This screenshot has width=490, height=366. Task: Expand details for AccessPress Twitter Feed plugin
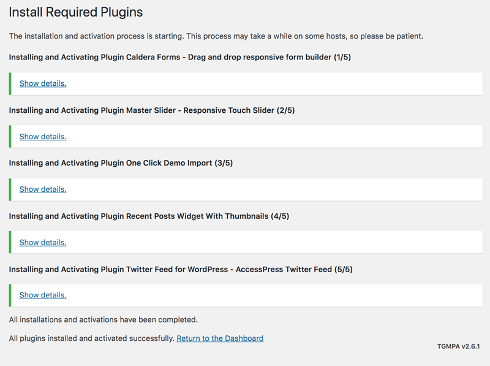(43, 295)
